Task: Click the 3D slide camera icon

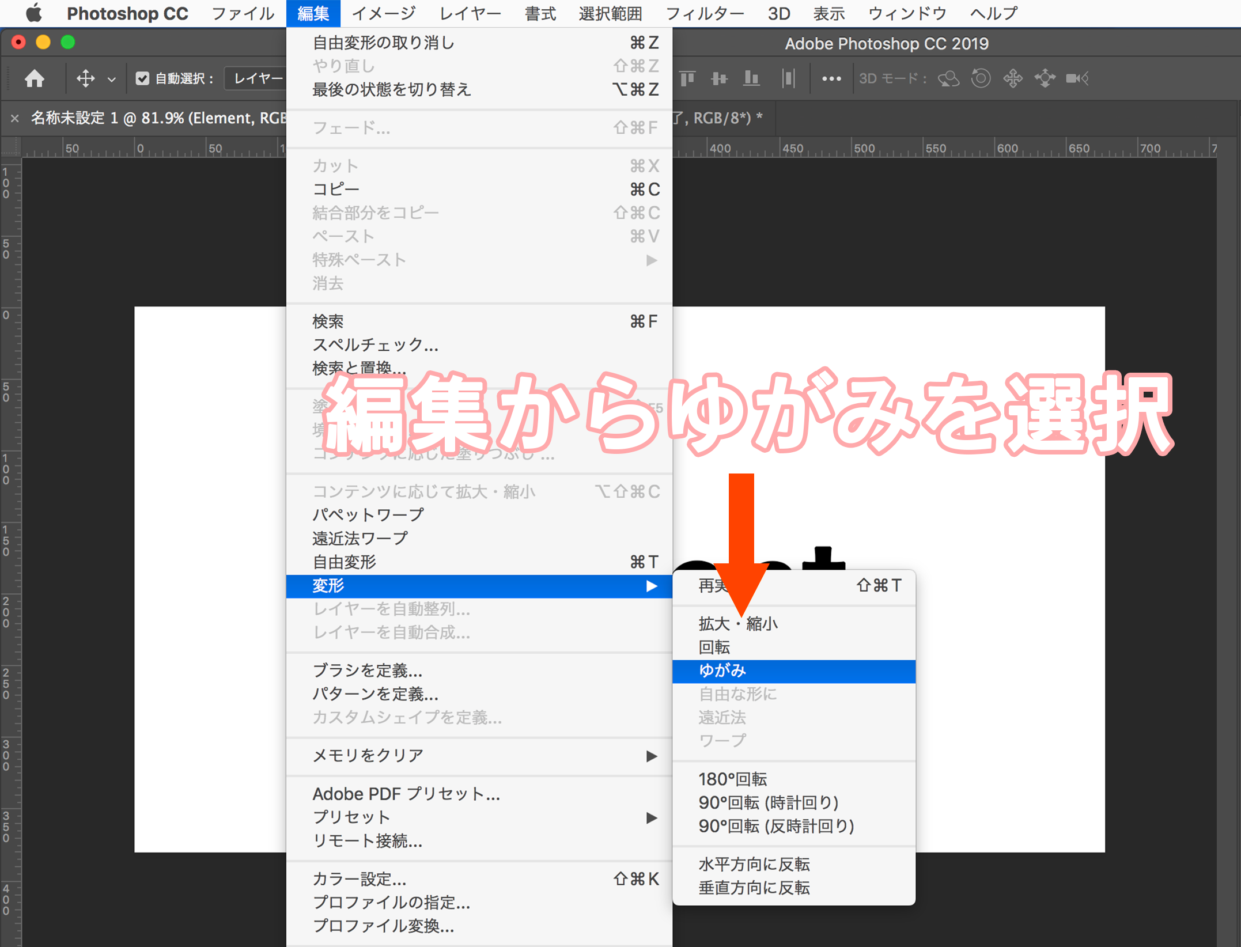Action: click(1045, 78)
